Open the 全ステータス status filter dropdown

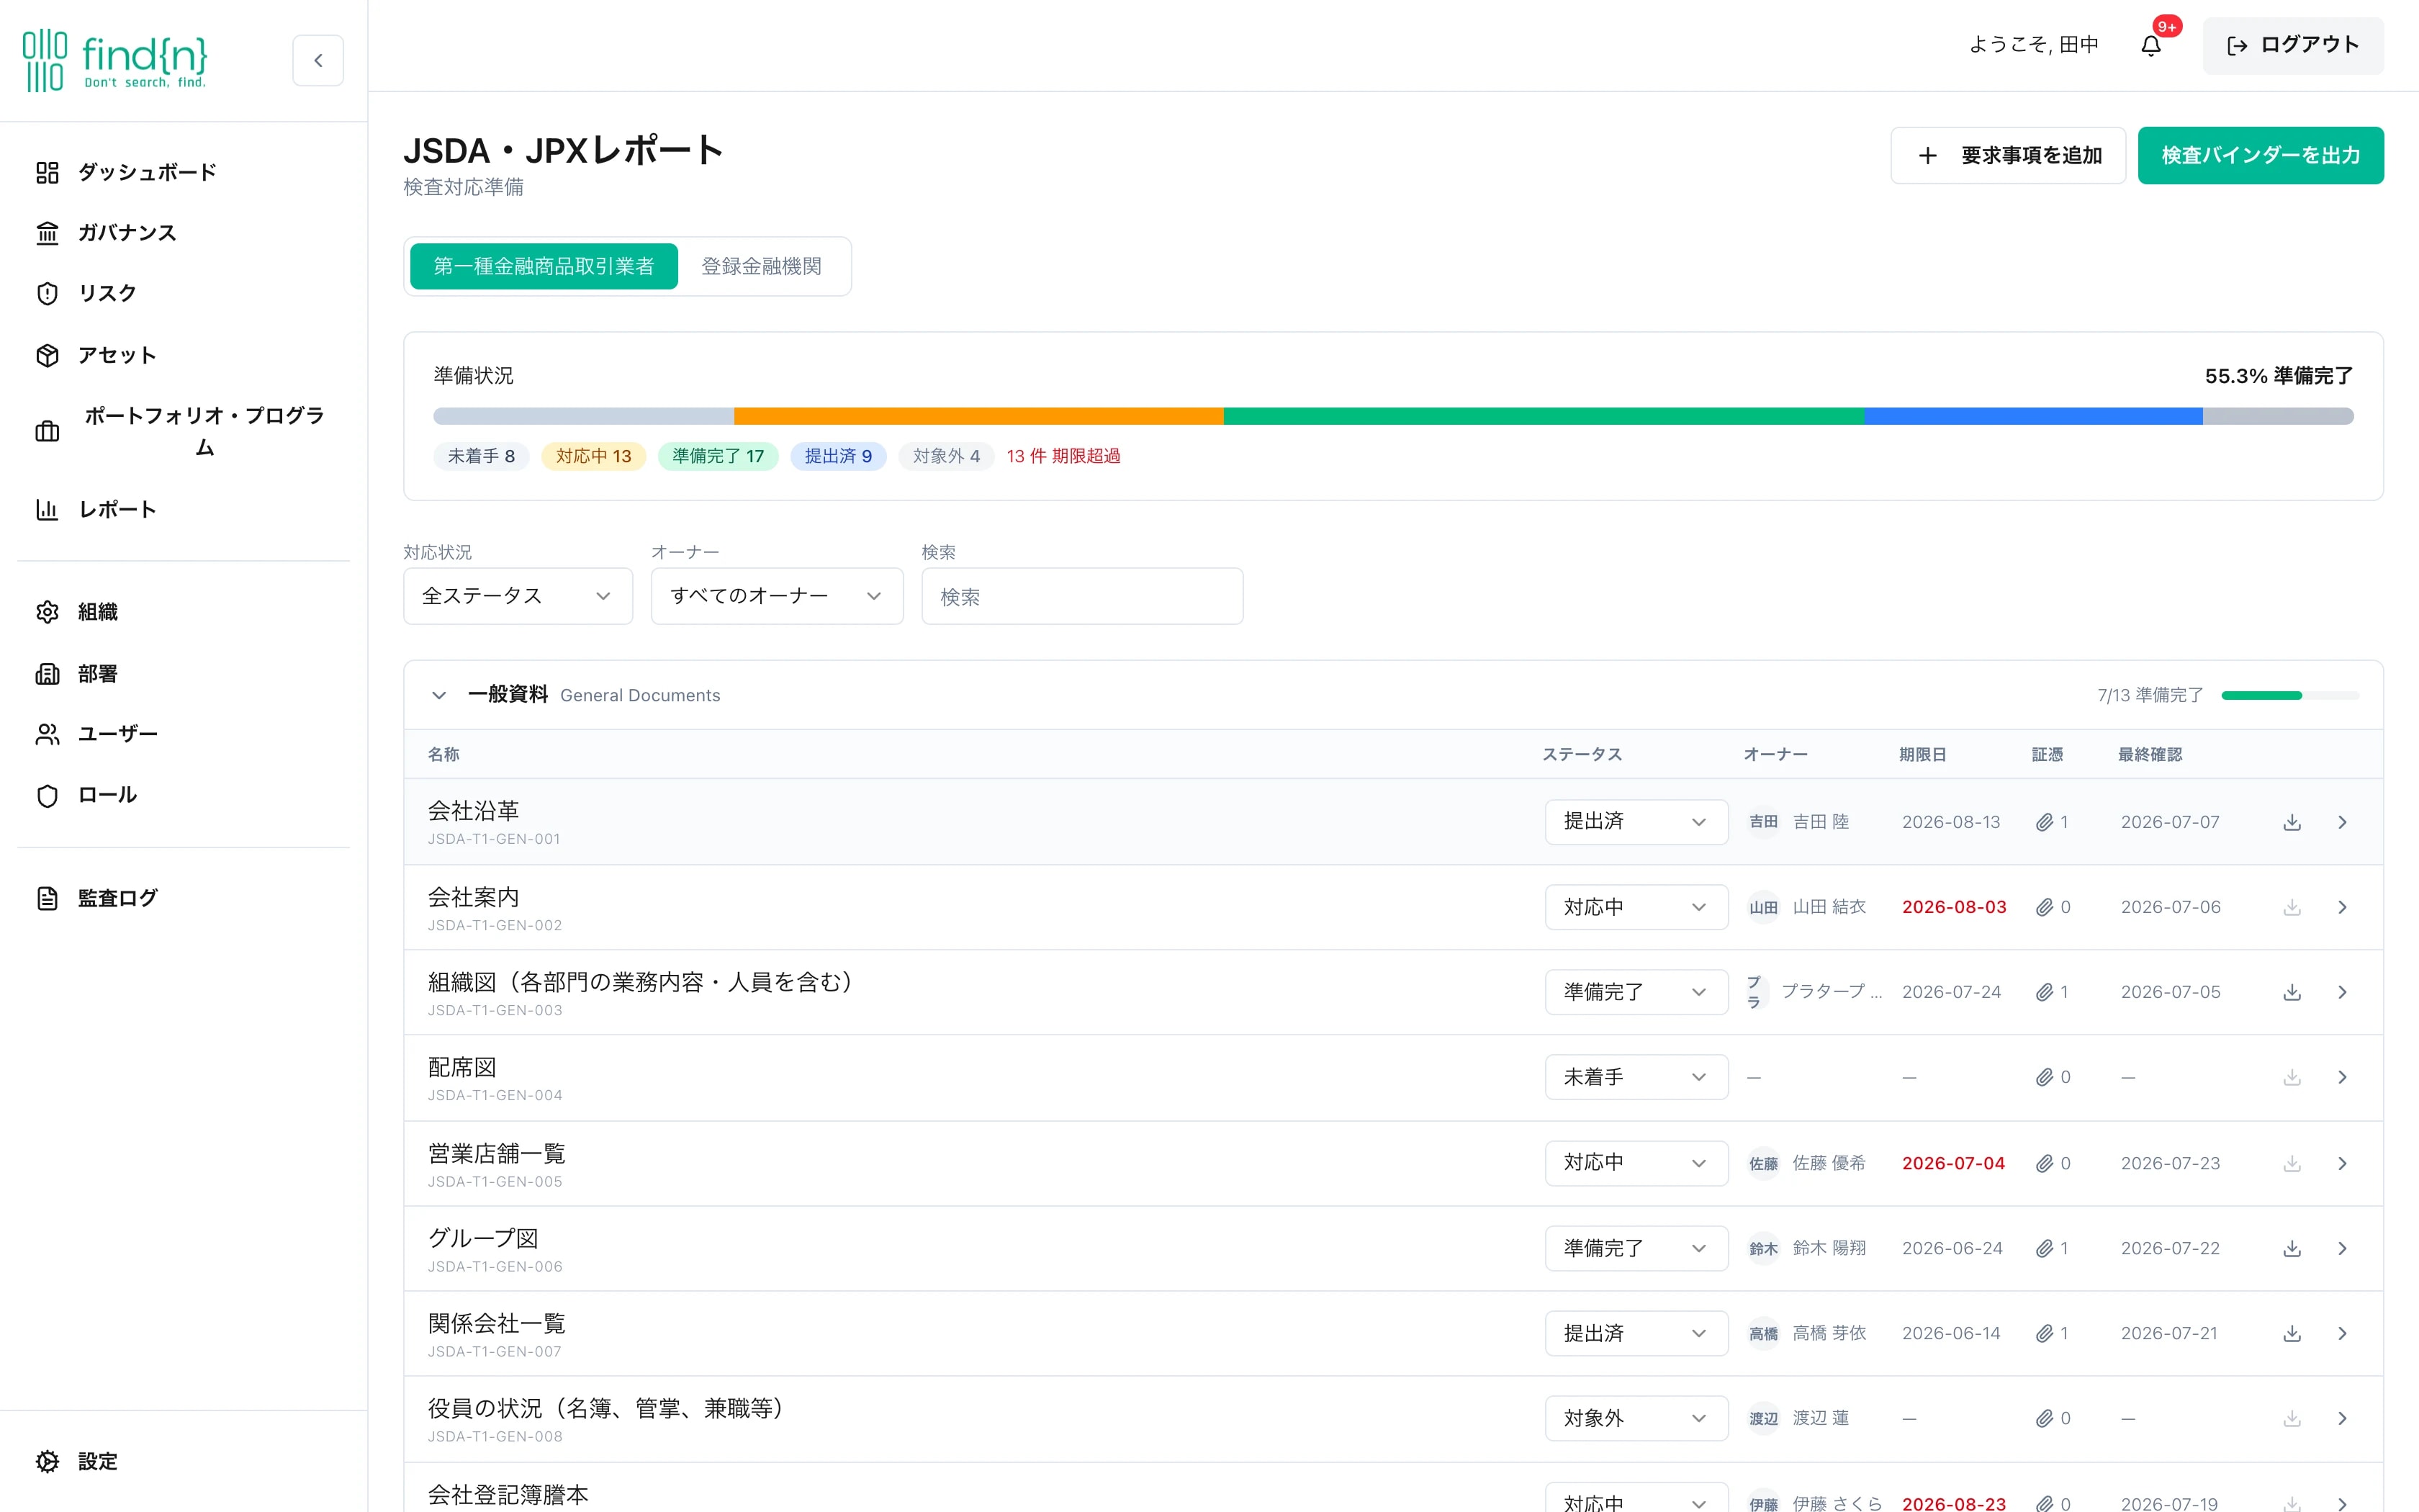point(518,596)
